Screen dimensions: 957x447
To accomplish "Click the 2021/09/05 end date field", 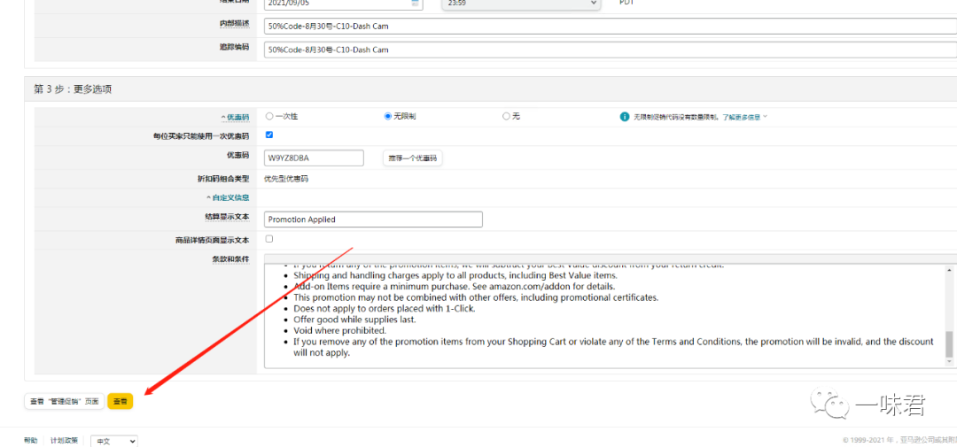I will click(344, 4).
